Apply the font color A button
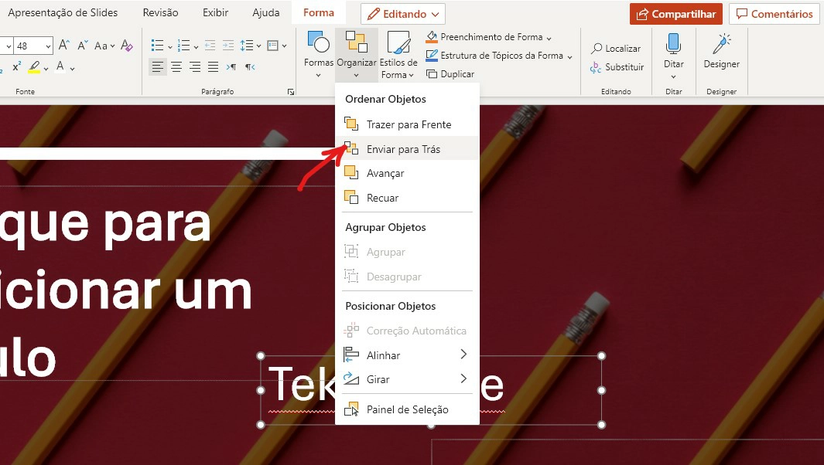This screenshot has width=824, height=465. [60, 66]
